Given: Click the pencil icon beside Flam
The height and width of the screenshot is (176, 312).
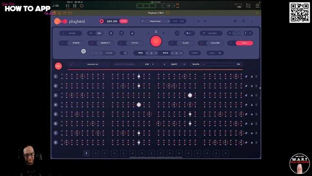Looking at the screenshot, I should click(x=172, y=43).
